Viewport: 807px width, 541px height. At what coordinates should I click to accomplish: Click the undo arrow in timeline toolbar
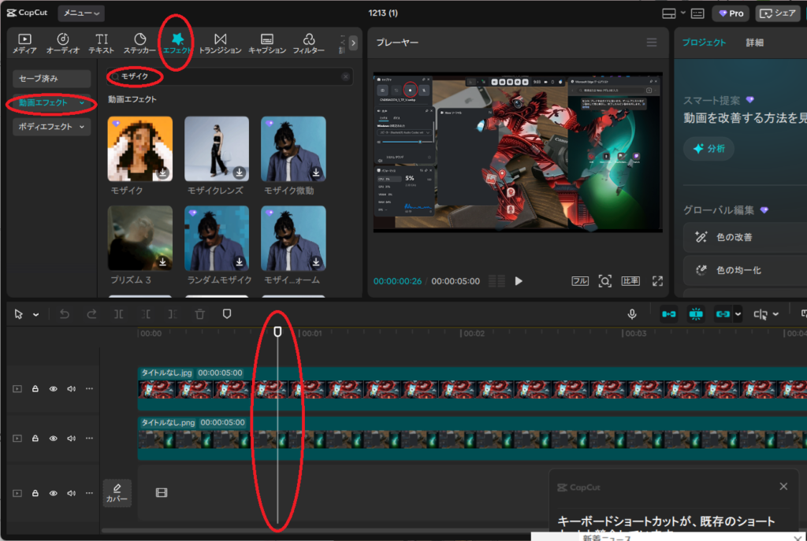(x=65, y=314)
